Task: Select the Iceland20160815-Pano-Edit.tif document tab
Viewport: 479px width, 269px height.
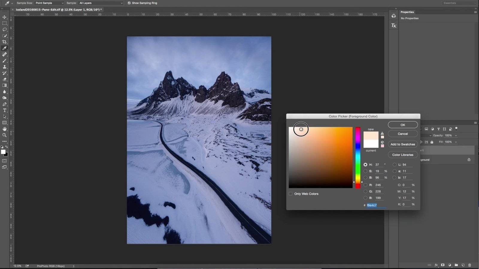Action: pos(59,10)
